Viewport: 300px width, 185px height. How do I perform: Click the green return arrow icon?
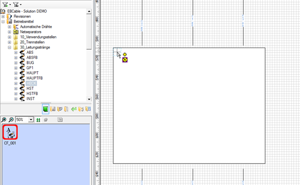click(x=74, y=109)
